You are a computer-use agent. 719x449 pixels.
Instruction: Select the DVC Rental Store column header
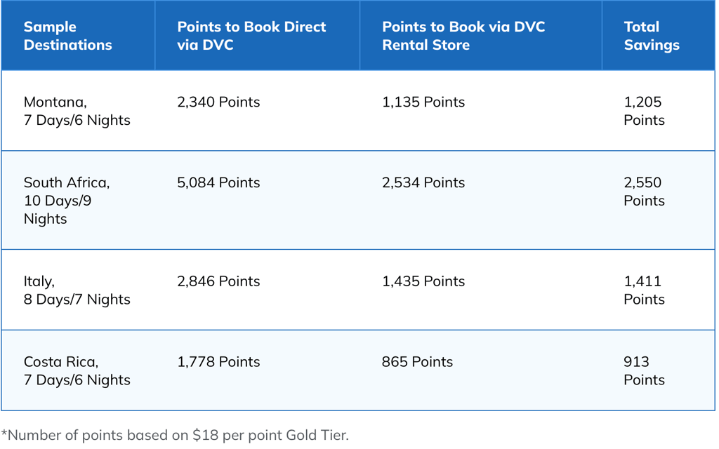coord(463,36)
